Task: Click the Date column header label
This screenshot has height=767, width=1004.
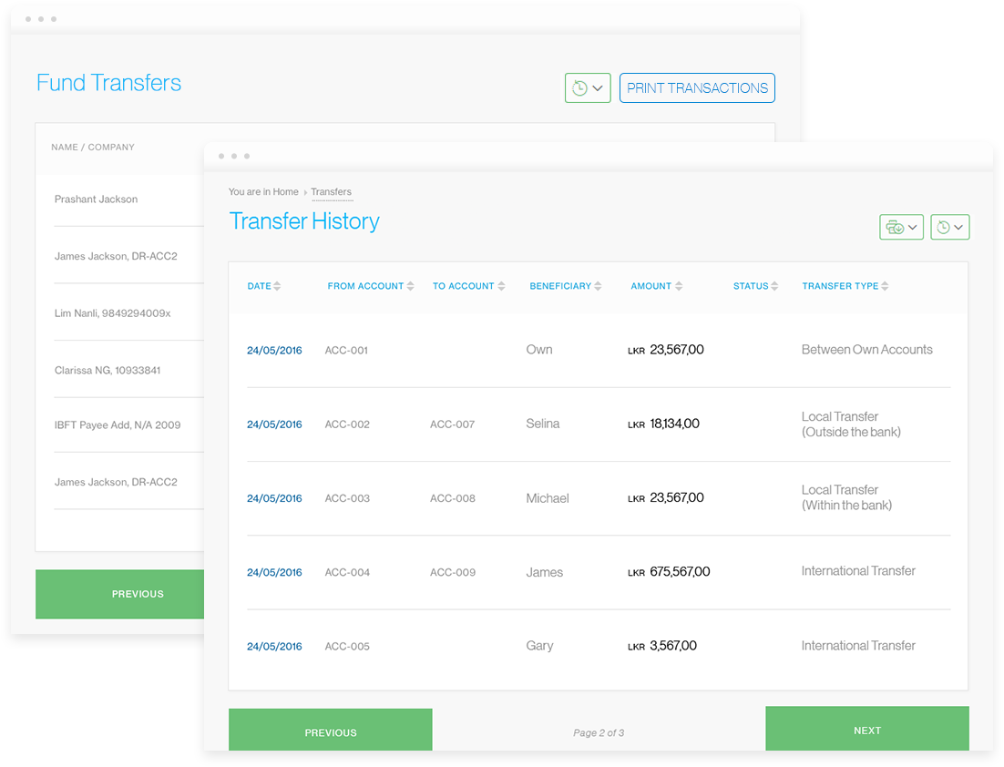Action: [x=259, y=286]
